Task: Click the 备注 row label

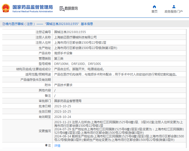Action: 48,95
